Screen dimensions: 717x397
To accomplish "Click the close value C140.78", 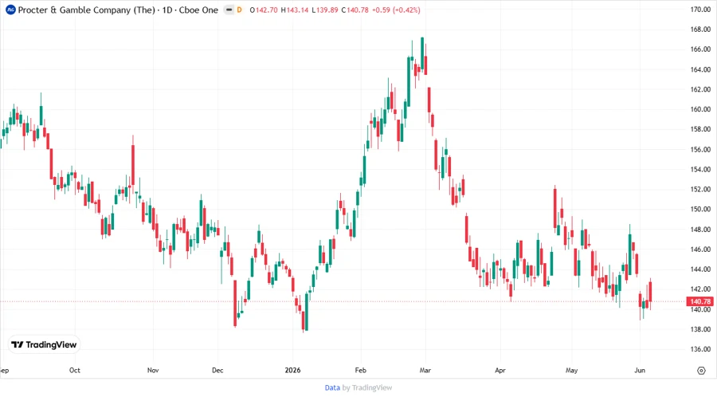I will [x=355, y=10].
